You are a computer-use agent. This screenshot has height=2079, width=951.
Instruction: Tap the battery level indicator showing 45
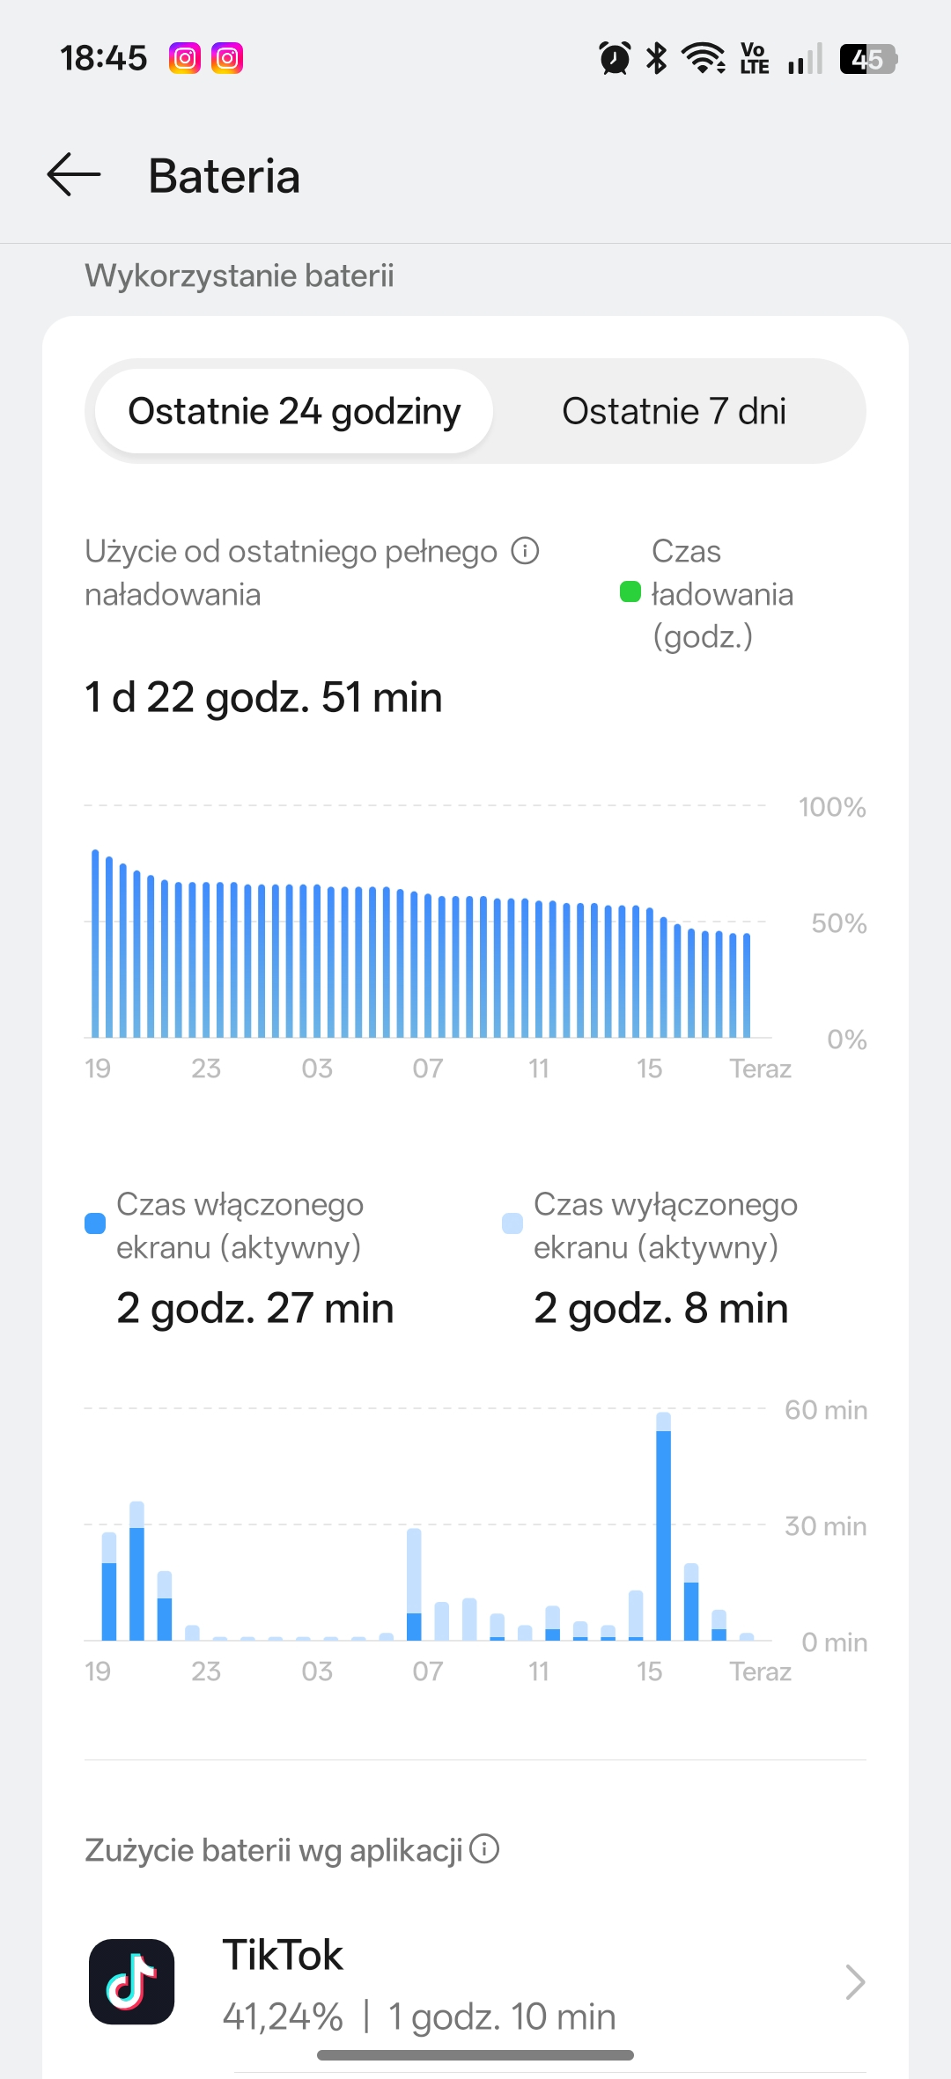coord(867,59)
